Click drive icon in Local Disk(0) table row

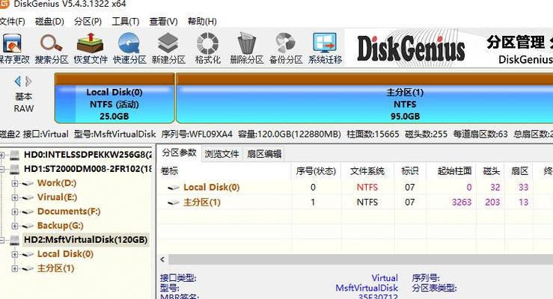click(174, 188)
